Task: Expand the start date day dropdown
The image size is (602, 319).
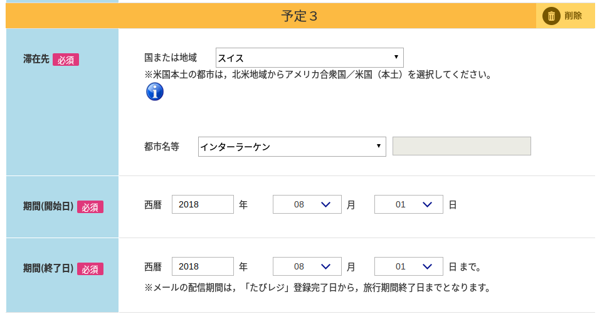Action: (409, 204)
